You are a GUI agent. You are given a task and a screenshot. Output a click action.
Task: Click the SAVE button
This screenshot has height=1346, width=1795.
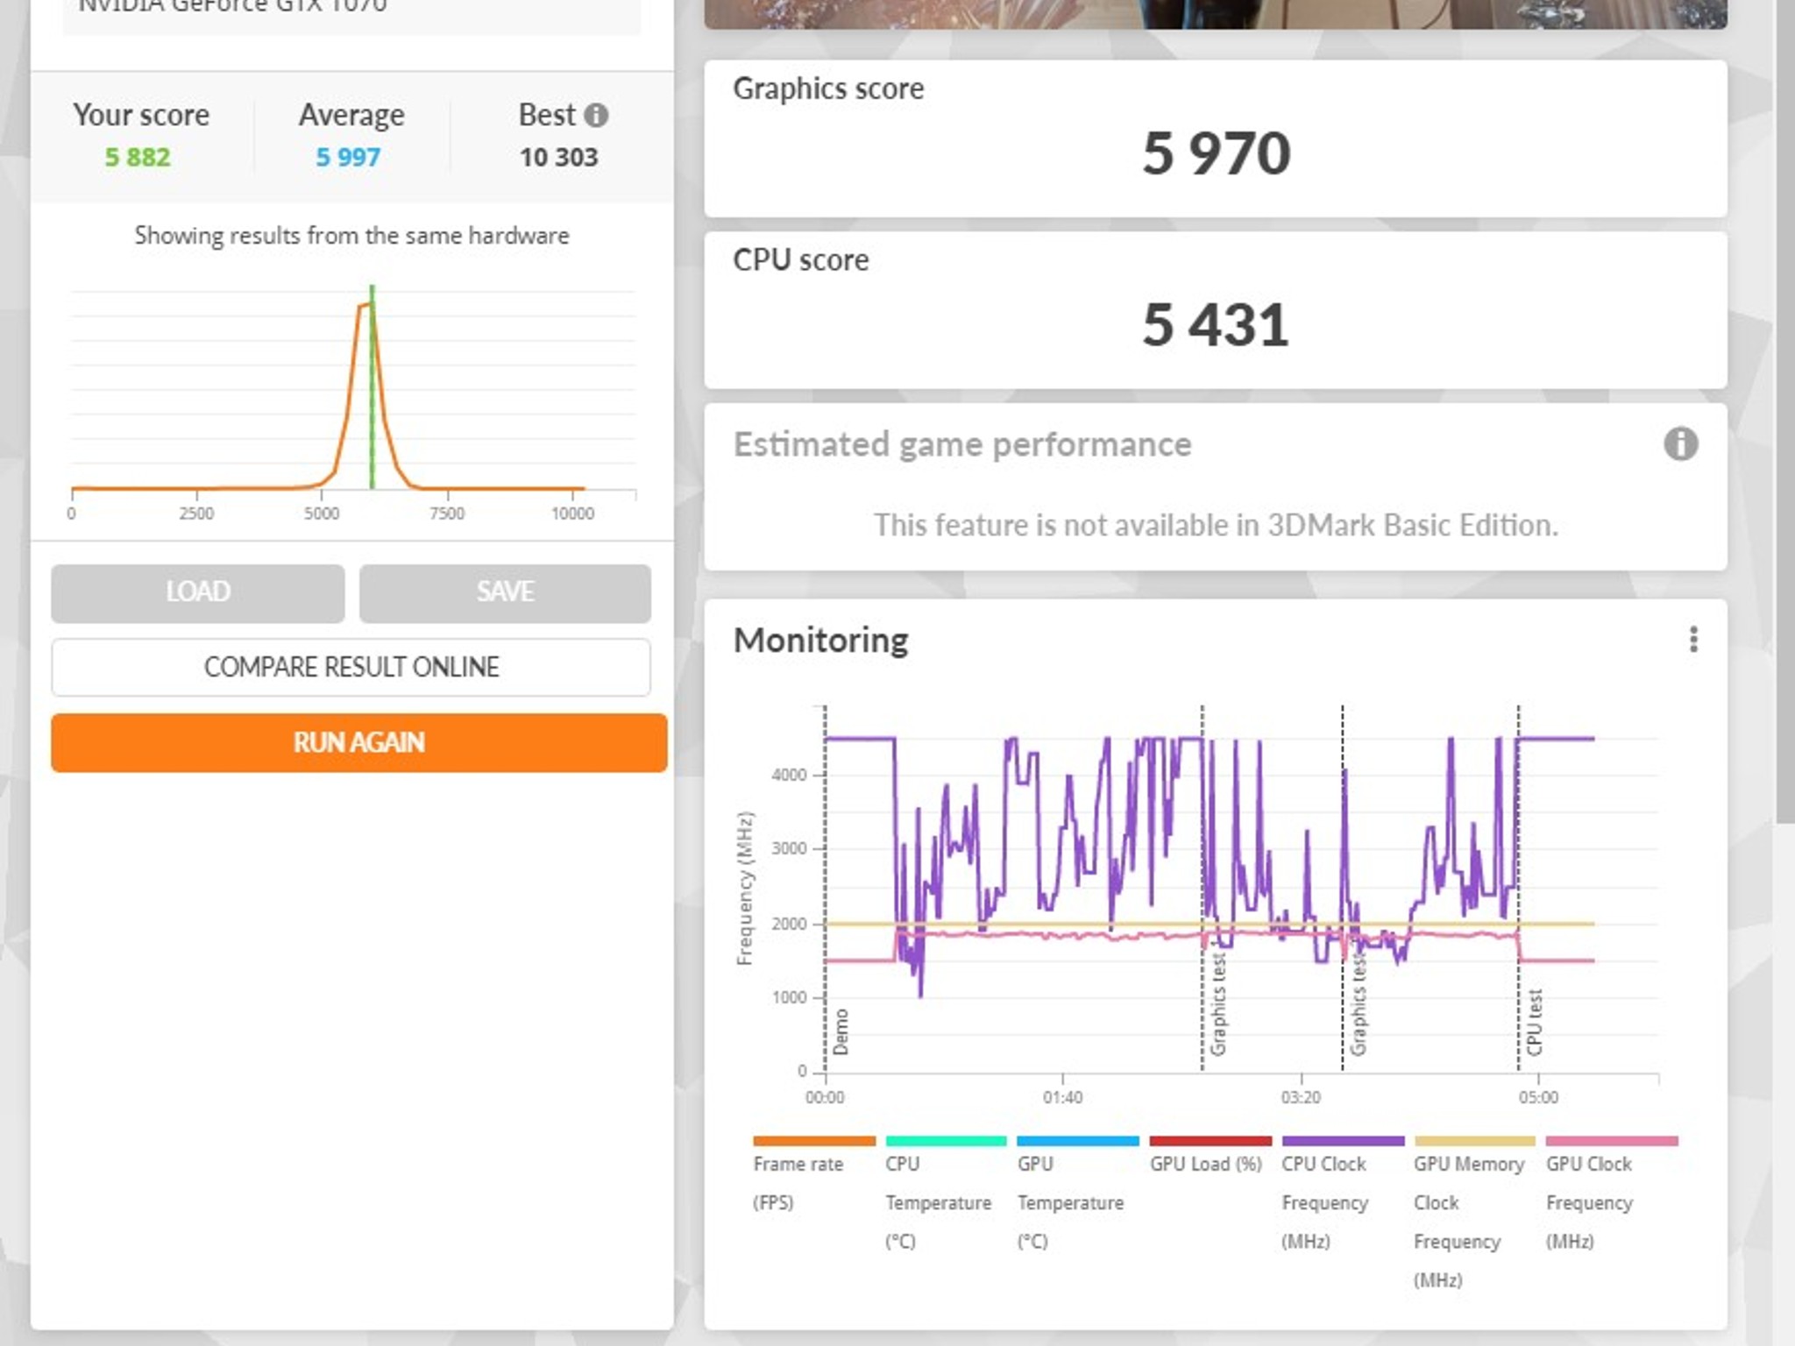coord(505,592)
